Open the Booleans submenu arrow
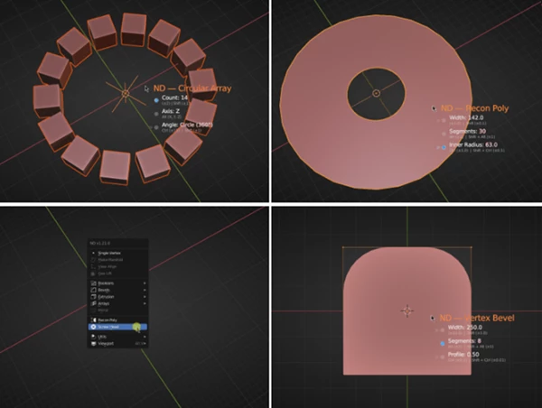This screenshot has width=542, height=408. coord(145,283)
